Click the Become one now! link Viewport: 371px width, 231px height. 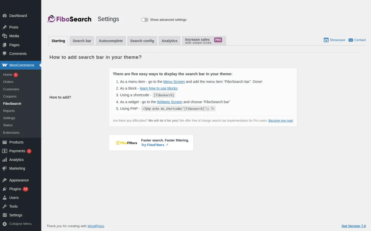(281, 121)
